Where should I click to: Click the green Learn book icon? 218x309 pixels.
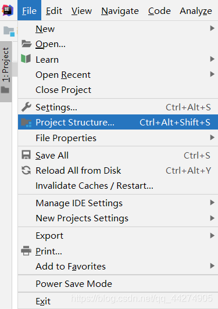[26, 59]
